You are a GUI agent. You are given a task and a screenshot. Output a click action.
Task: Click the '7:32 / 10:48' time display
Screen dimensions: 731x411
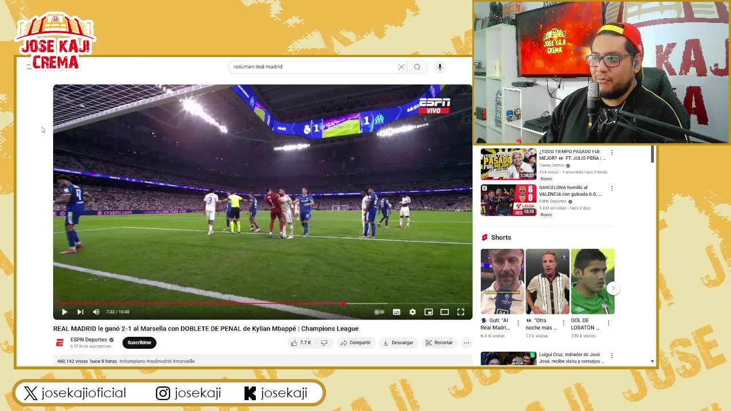tap(118, 312)
